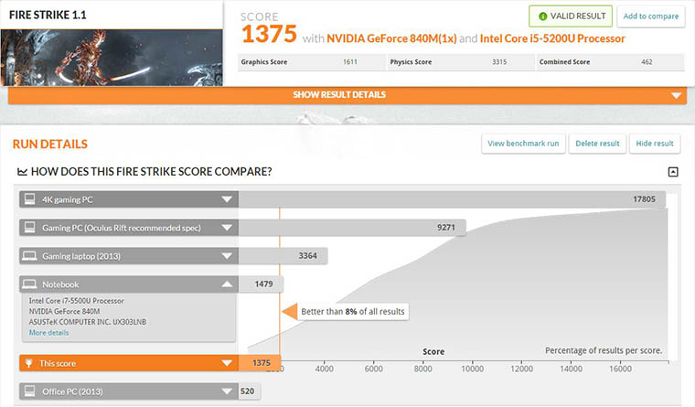This screenshot has height=407, width=695.
Task: Collapse the score comparison section with the square icon
Action: tap(673, 172)
